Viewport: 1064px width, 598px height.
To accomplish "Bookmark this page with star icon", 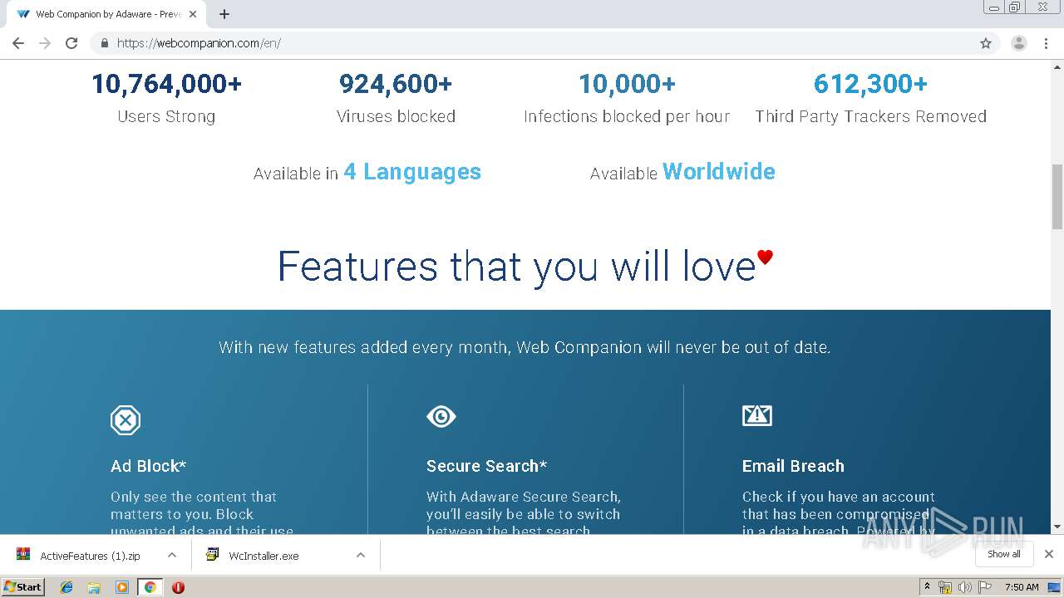I will 986,43.
